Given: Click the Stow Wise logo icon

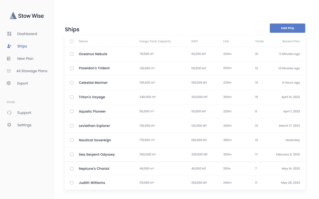Looking at the screenshot, I should [13, 16].
